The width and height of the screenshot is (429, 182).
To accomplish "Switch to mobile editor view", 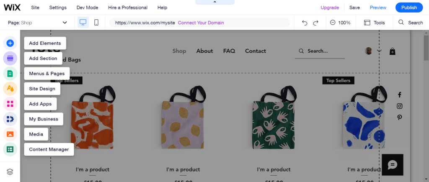I will click(x=96, y=23).
